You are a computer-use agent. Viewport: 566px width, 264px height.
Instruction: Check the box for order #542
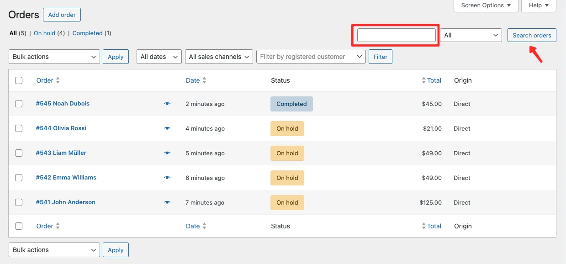coord(19,178)
